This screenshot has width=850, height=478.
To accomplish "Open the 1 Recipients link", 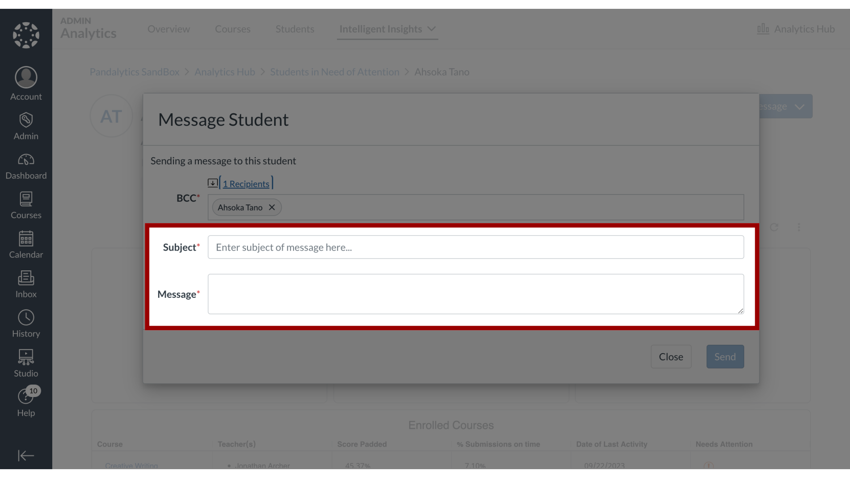I will [x=246, y=184].
